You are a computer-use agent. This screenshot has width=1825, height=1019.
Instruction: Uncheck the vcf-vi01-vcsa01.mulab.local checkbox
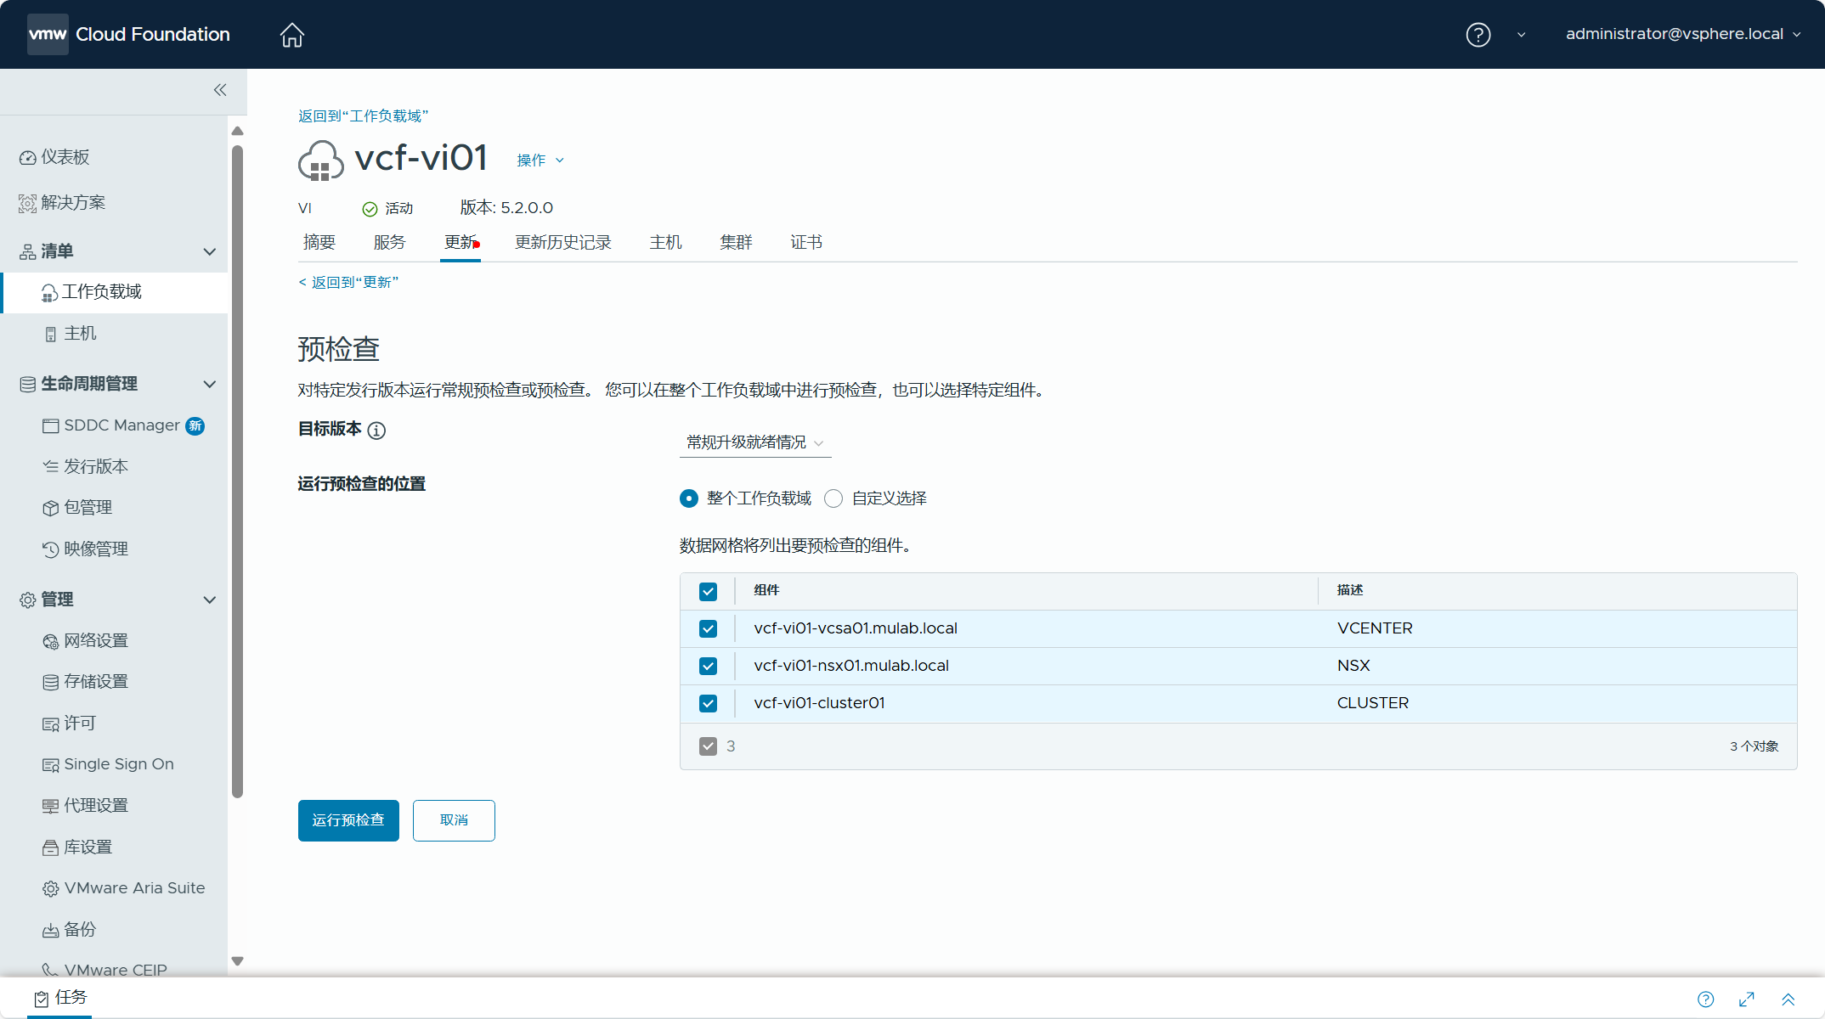coord(708,629)
